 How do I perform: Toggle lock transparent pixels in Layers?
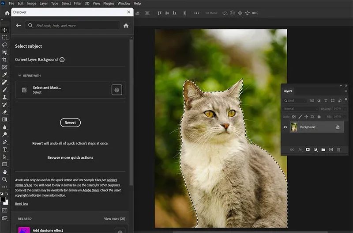294,117
